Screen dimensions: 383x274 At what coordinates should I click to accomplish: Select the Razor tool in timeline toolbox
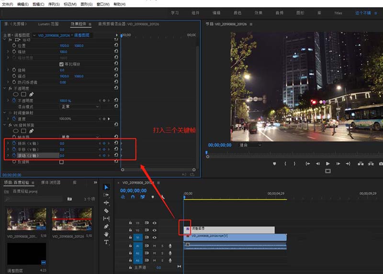click(x=106, y=210)
